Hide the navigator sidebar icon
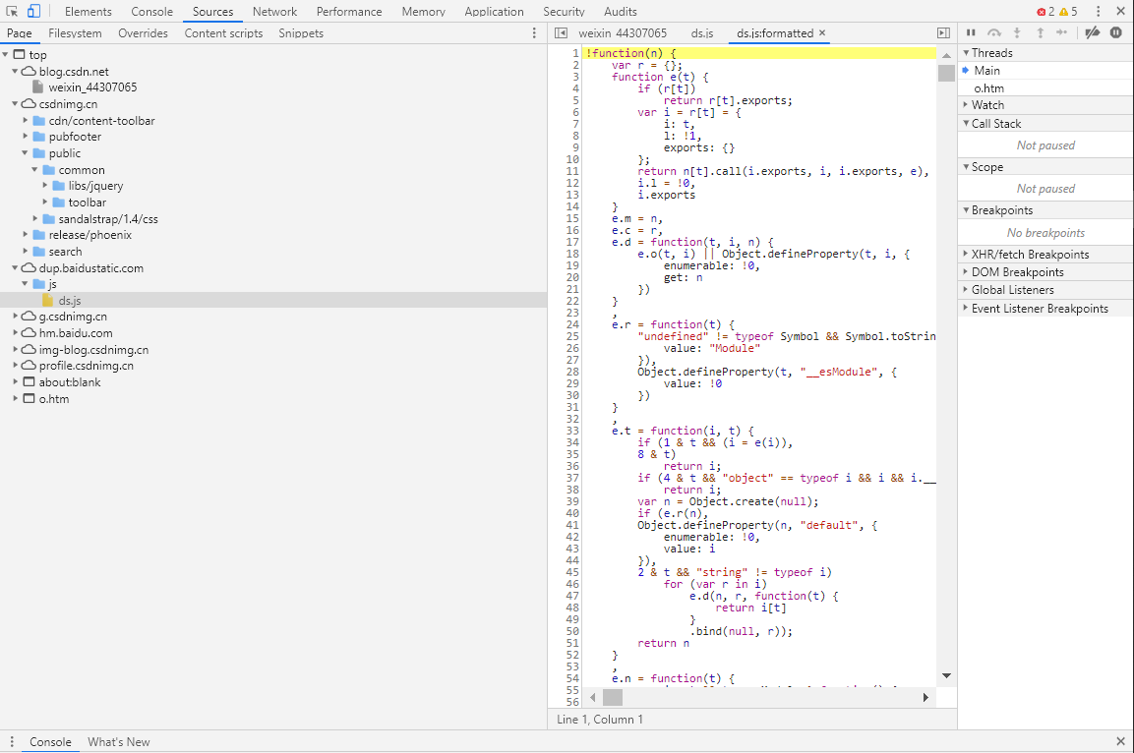 point(561,33)
